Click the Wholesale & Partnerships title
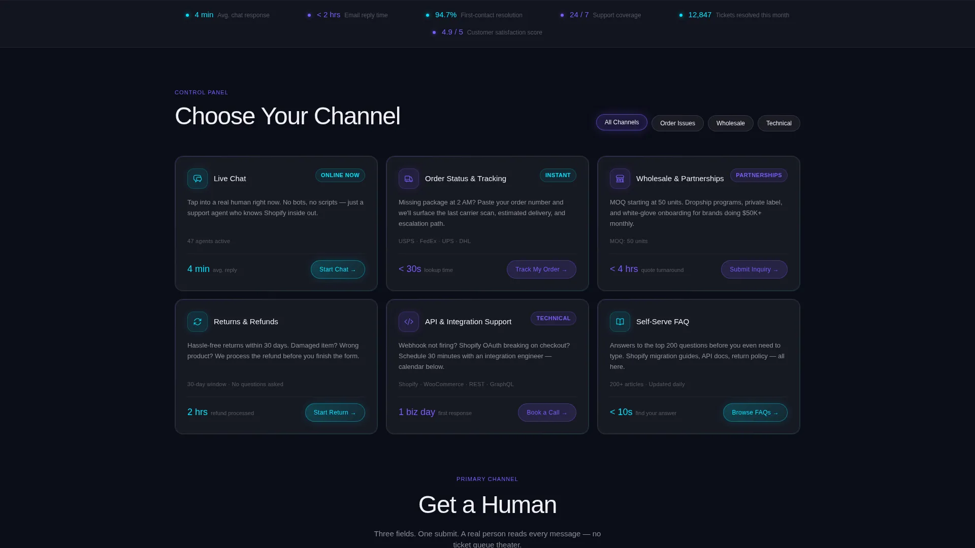The height and width of the screenshot is (548, 975). pyautogui.click(x=680, y=179)
